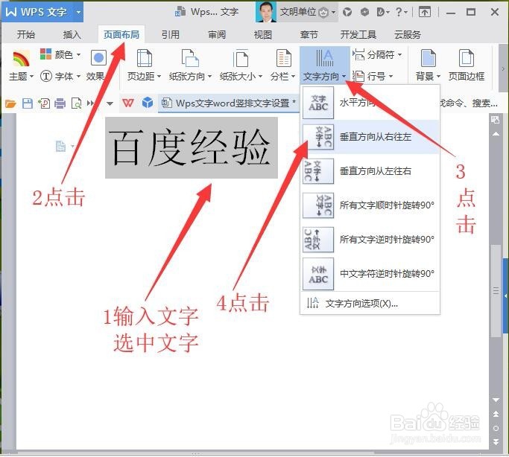This screenshot has width=509, height=457.
Task: Choose 所有文字逆时针旋转90° option
Action: [370, 240]
